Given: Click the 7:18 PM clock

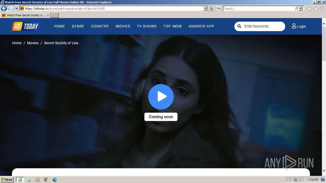Looking at the screenshot, I should 313,180.
